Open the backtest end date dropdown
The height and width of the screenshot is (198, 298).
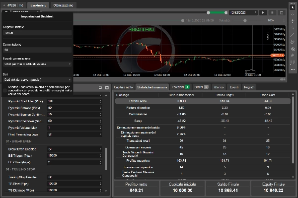point(243,13)
